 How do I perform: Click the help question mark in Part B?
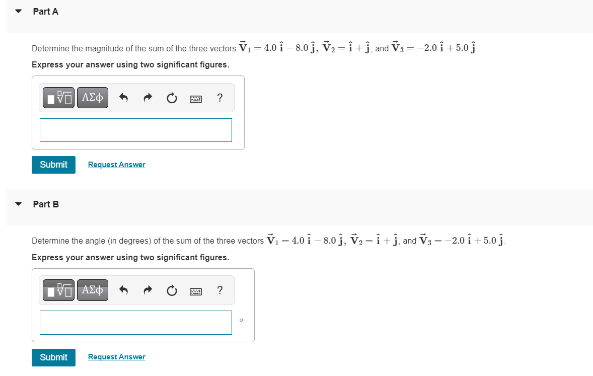coord(219,290)
